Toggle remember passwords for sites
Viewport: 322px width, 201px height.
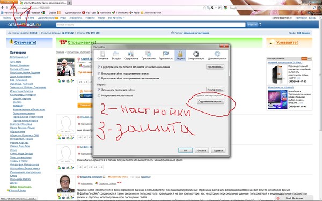pyautogui.click(x=99, y=90)
